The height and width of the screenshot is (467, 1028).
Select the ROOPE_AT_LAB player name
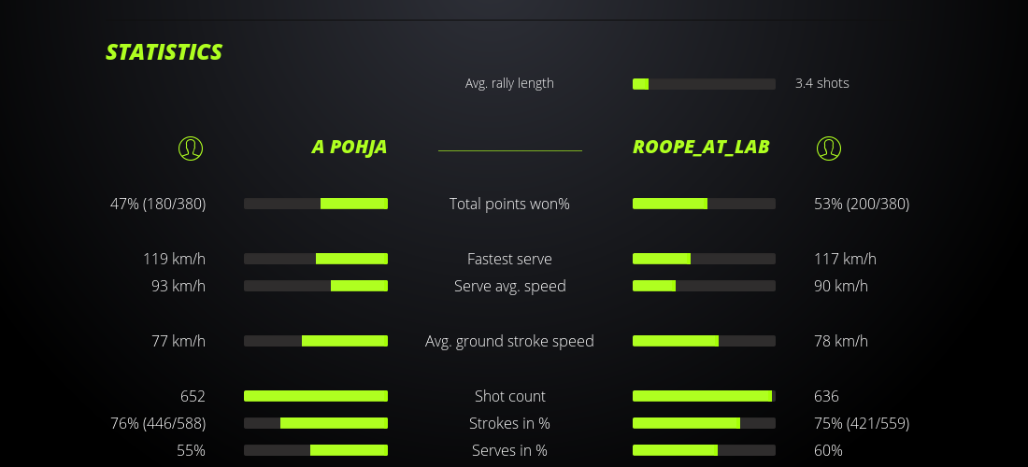(701, 147)
